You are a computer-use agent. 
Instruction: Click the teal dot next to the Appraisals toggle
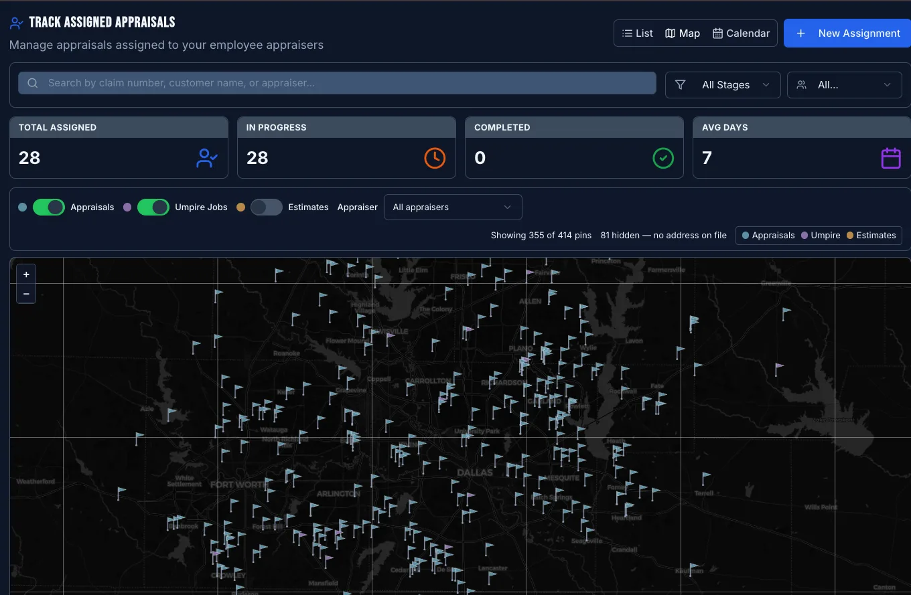[23, 207]
